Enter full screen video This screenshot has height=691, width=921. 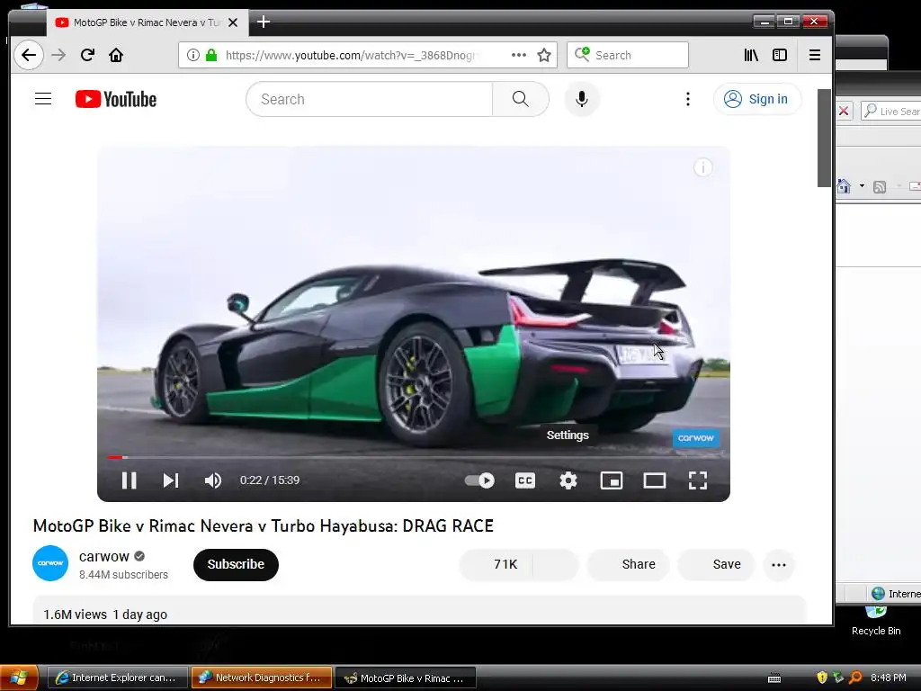[x=697, y=480]
